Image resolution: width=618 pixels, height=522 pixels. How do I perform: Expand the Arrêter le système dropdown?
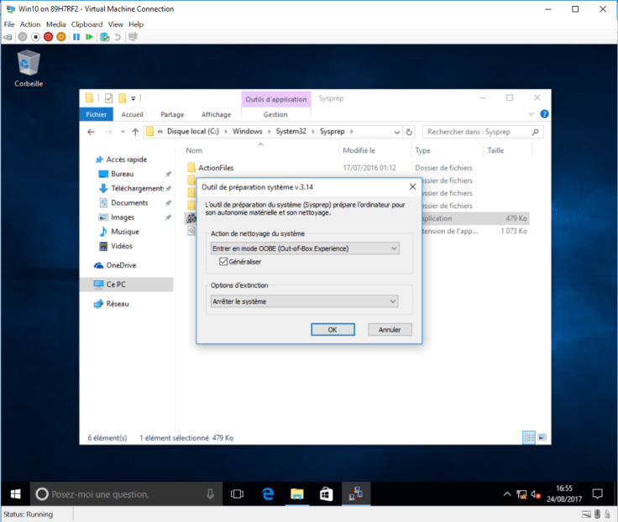pos(304,301)
